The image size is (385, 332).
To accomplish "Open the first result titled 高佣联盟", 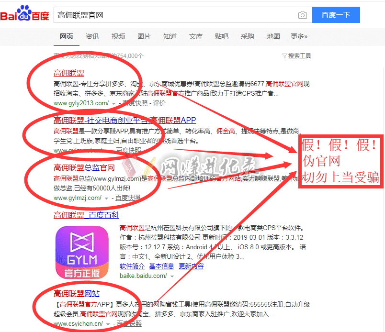I will click(69, 73).
